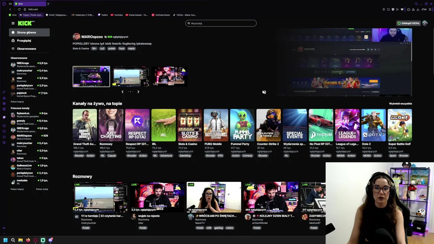Open the Kick hamburger sidebar menu
This screenshot has height=244, width=434.
13,23
